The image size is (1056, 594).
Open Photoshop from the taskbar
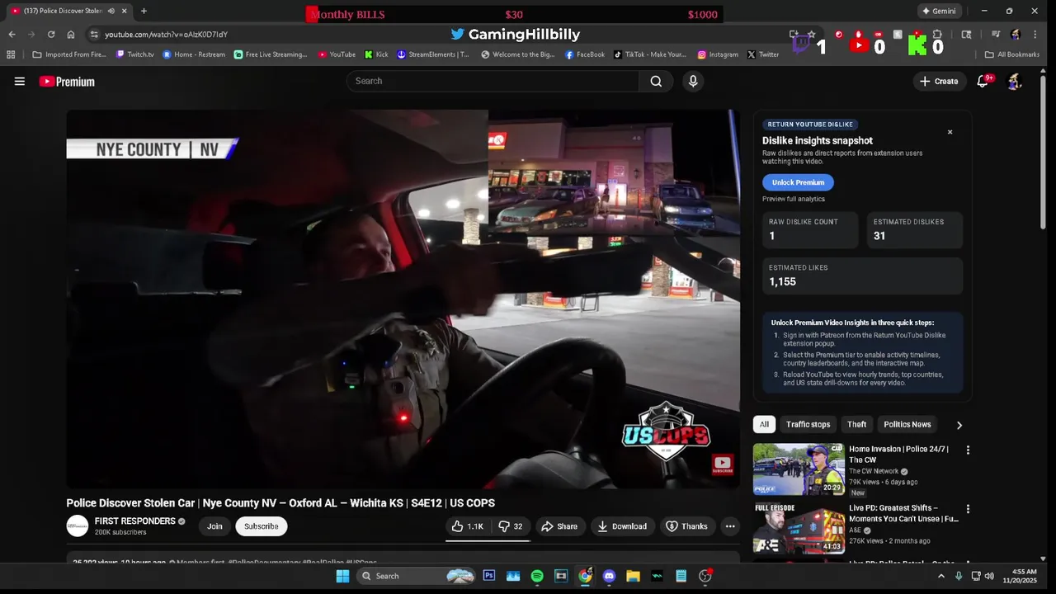click(489, 576)
